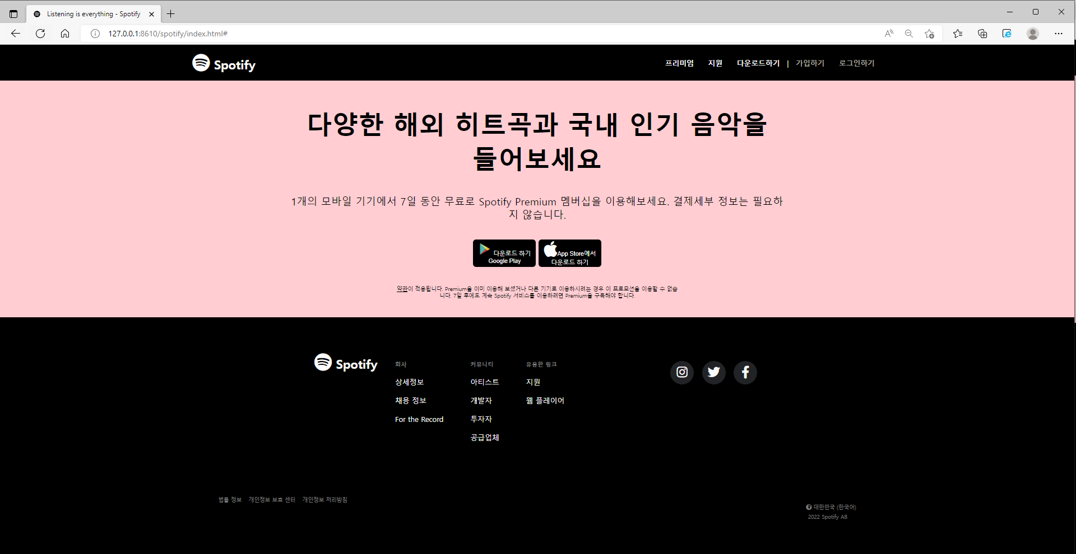1076x554 pixels.
Task: Add this page to favorites
Action: [929, 34]
